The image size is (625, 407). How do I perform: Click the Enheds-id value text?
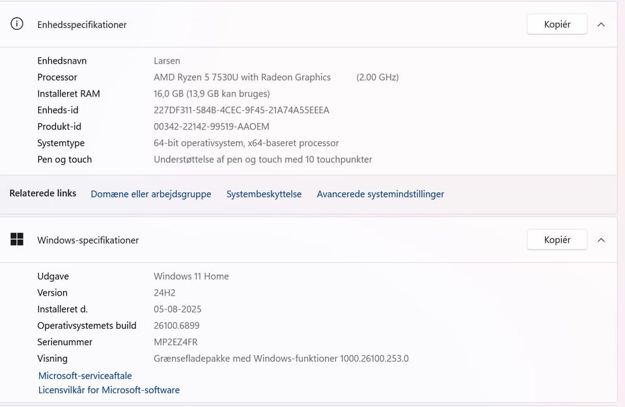pyautogui.click(x=241, y=110)
